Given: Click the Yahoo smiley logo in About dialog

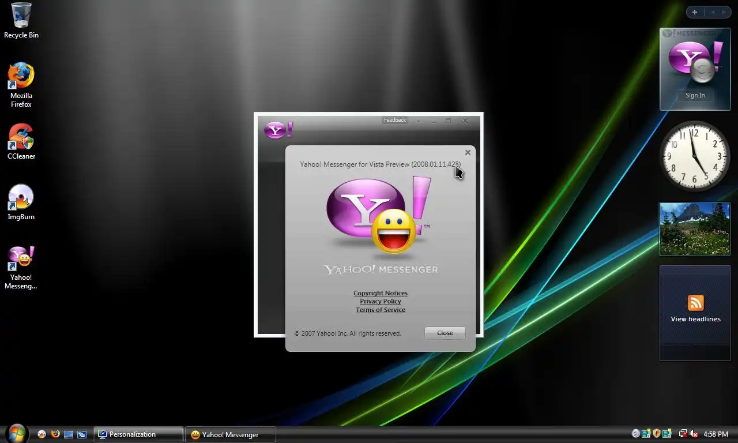Looking at the screenshot, I should point(379,215).
